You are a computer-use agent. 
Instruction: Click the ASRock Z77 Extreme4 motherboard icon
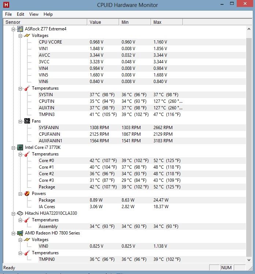20,29
